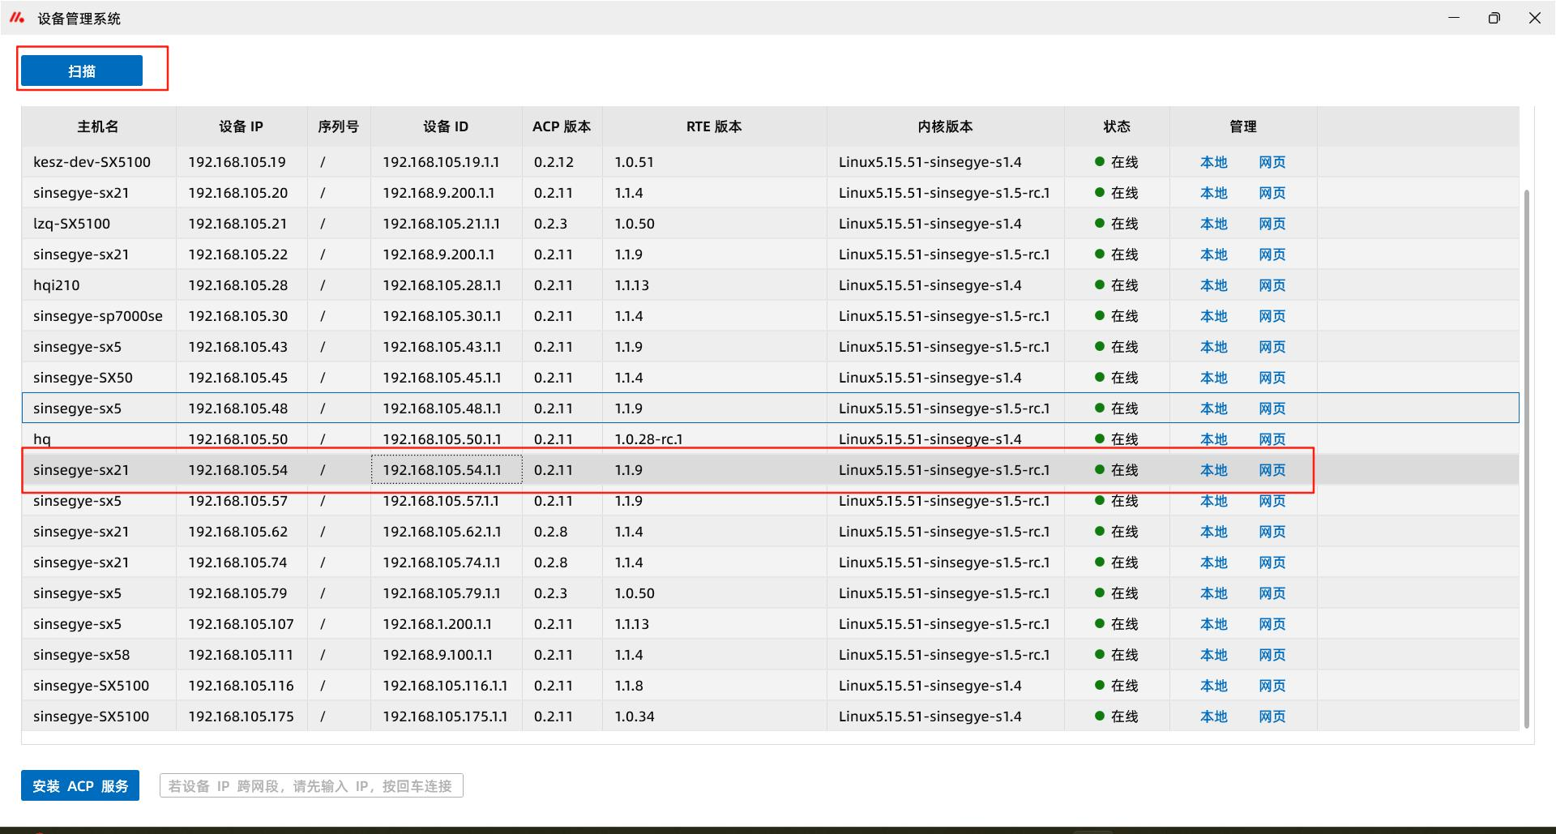This screenshot has width=1556, height=834.
Task: Click 网页 for device 192.168.105.43
Action: (1272, 347)
